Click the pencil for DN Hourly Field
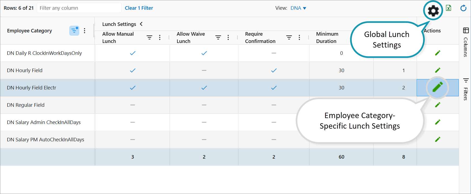This screenshot has height=194, width=471. [437, 70]
